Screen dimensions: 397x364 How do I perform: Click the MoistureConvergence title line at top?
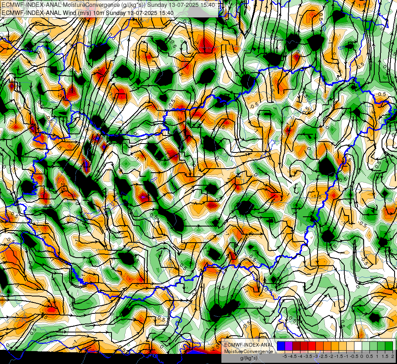[x=108, y=5]
